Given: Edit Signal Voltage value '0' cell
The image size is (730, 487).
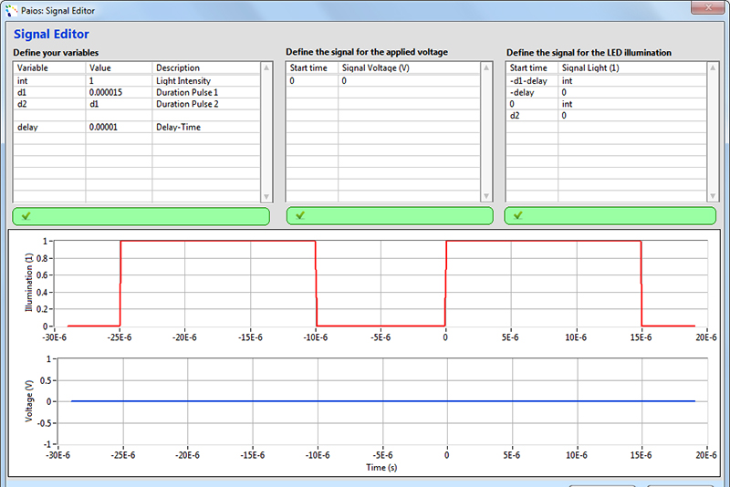Looking at the screenshot, I should point(409,80).
